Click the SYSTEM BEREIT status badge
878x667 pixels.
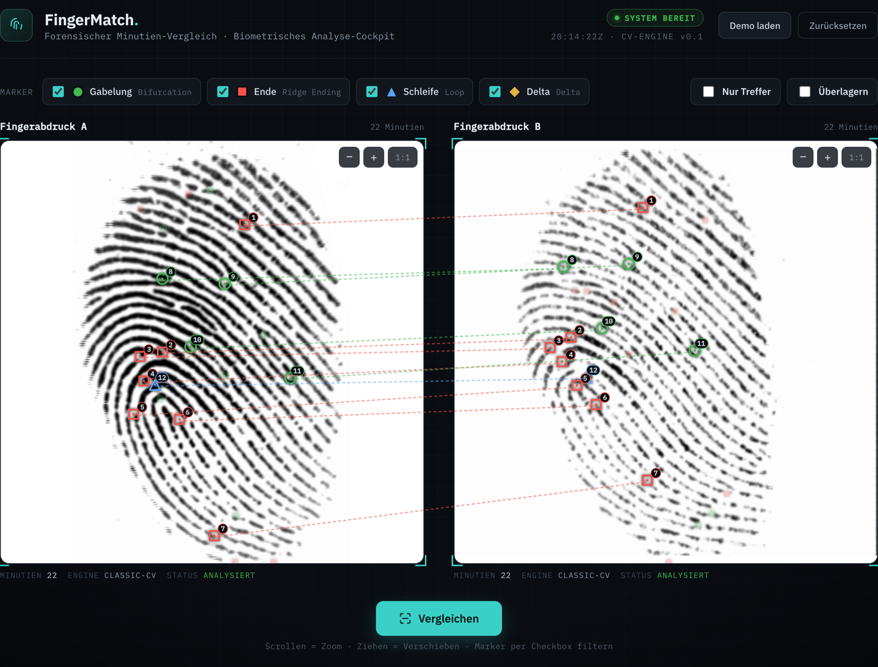pos(655,18)
